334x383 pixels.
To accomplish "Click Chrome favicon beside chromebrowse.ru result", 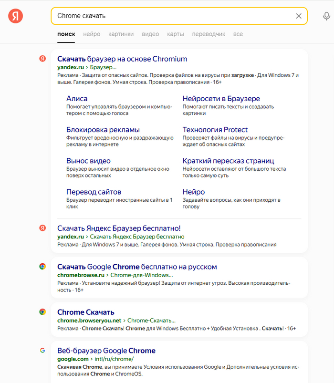I will pos(42,267).
